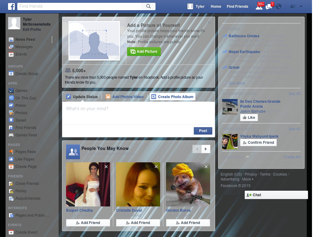Focus the Find friends search field

click(x=80, y=6)
